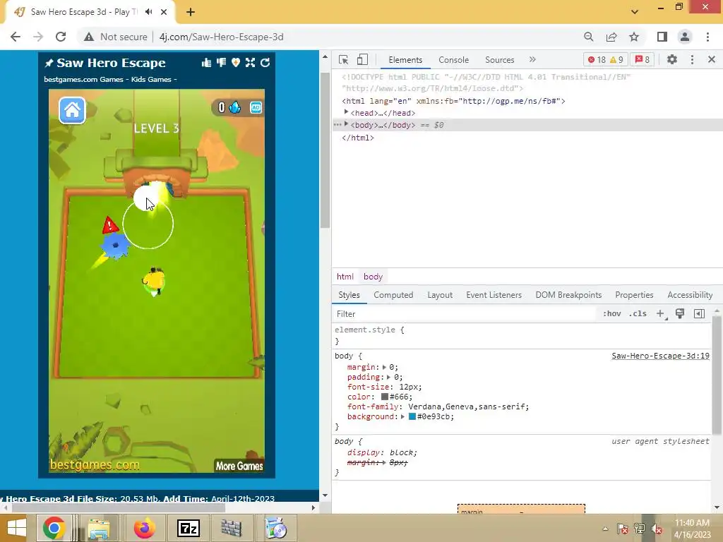The width and height of the screenshot is (723, 542).
Task: Click the ellipsis actions beside body node
Action: 337,125
